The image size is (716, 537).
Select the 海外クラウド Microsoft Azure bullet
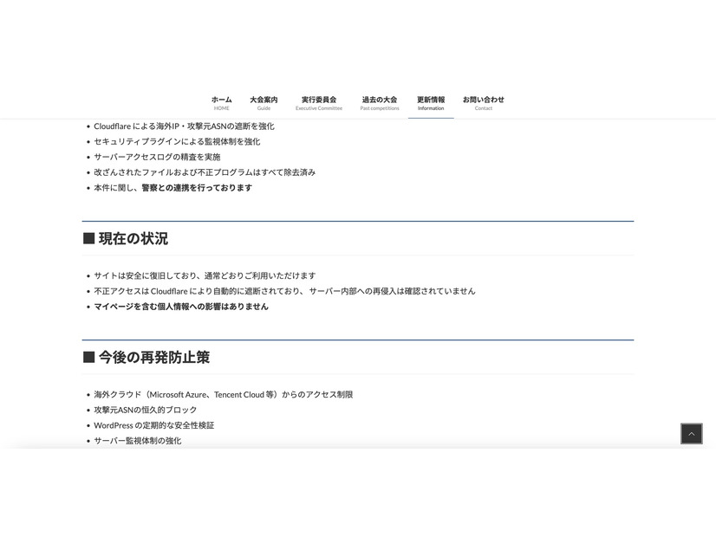point(224,395)
